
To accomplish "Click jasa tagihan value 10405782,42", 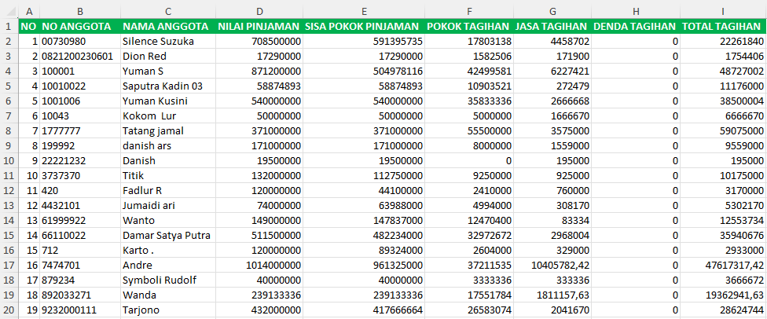I will click(x=552, y=266).
